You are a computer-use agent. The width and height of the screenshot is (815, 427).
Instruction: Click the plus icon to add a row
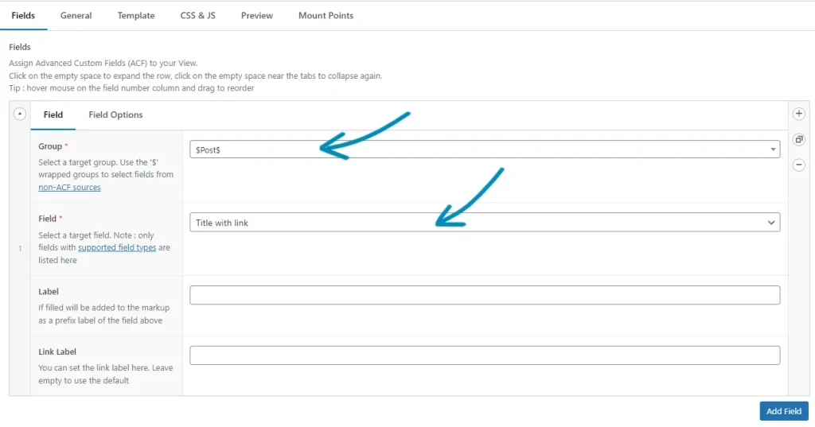click(x=799, y=114)
